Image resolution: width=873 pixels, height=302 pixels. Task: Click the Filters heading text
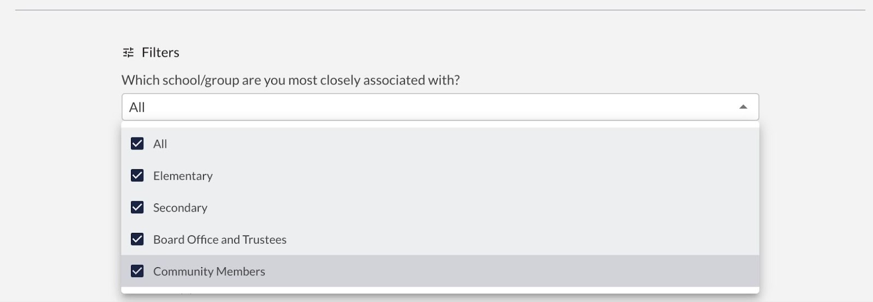pos(160,52)
